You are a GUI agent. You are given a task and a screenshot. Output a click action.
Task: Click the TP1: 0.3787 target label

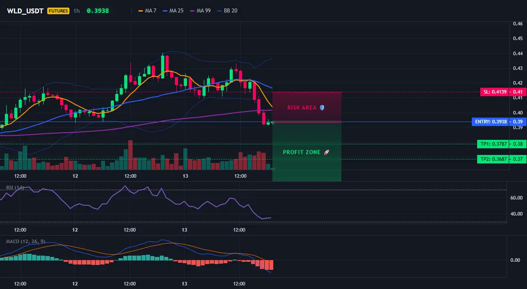pyautogui.click(x=493, y=144)
